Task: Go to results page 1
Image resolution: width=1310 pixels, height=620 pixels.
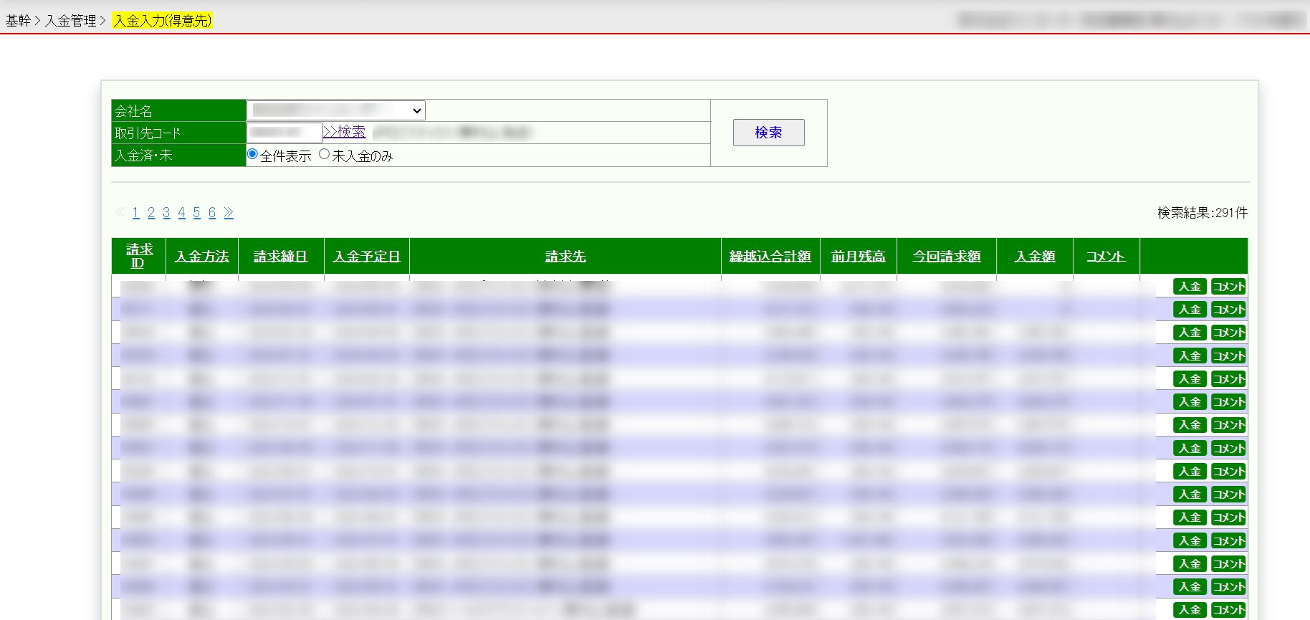Action: [136, 213]
